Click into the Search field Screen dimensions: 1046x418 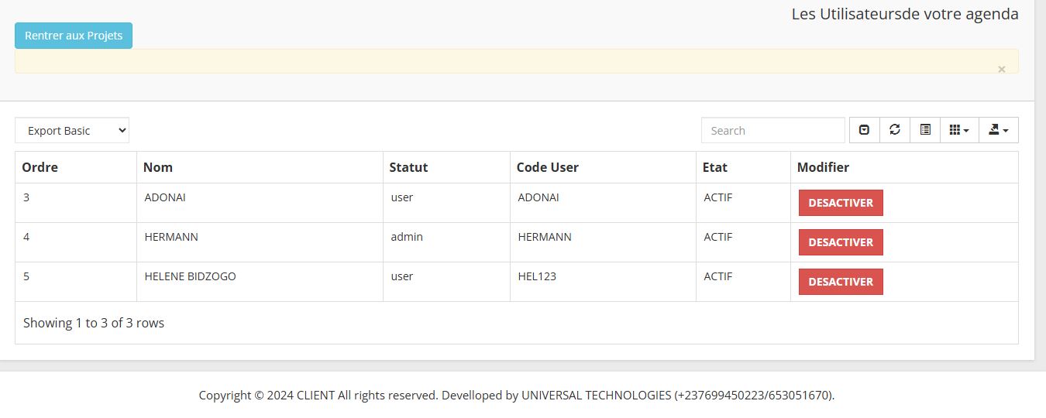point(772,131)
